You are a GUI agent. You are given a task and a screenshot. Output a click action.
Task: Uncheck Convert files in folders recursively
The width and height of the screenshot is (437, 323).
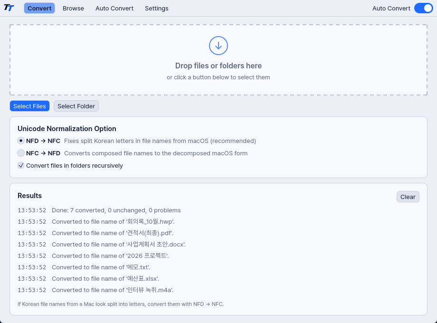pos(21,165)
